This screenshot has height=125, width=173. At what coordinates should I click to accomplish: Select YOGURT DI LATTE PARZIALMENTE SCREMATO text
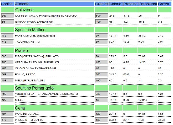(x=47, y=94)
